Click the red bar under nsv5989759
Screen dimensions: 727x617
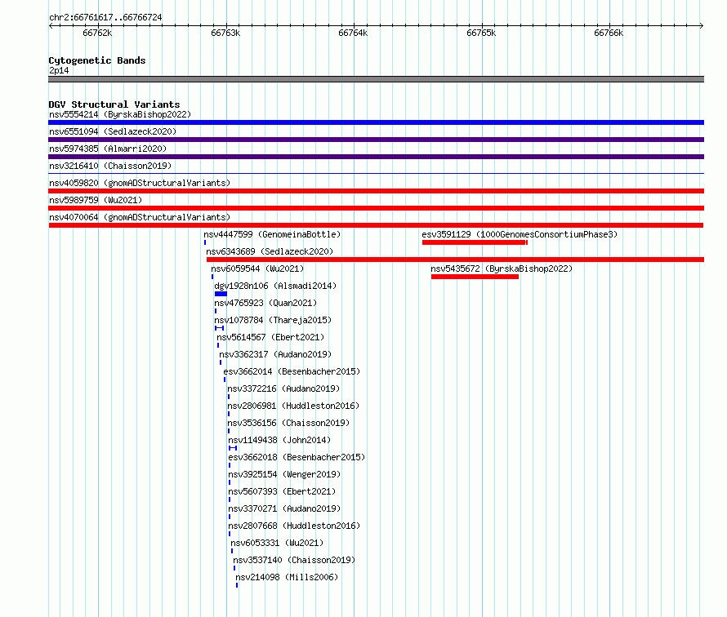[376, 208]
